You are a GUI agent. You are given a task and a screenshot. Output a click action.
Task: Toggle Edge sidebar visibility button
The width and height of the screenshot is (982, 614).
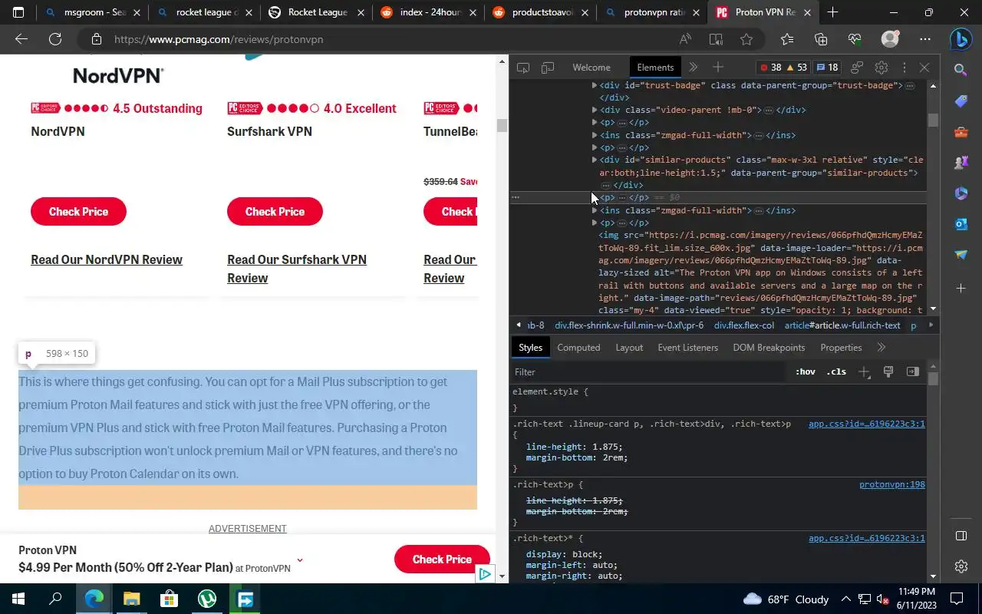pyautogui.click(x=961, y=535)
